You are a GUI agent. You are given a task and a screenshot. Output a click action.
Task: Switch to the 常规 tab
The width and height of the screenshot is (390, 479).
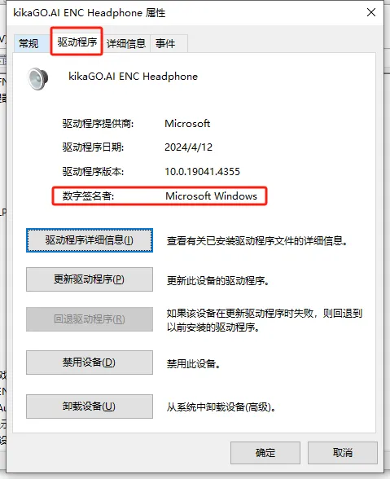click(28, 43)
